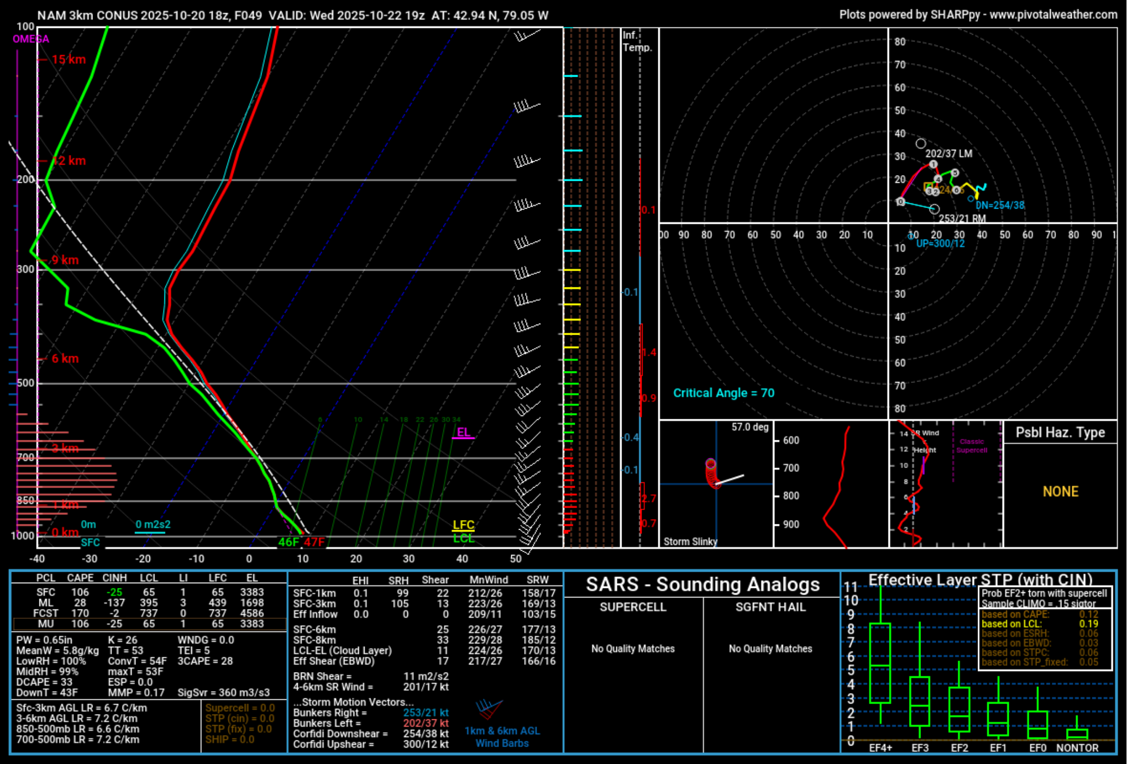Click the 253/21 RM storm motion circle

(934, 209)
